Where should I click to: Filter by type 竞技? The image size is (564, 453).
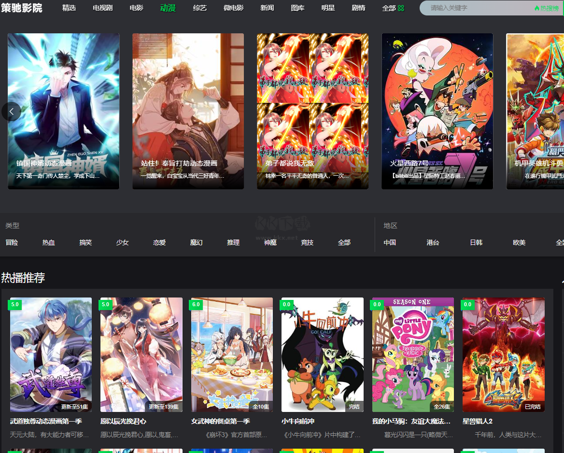[307, 242]
